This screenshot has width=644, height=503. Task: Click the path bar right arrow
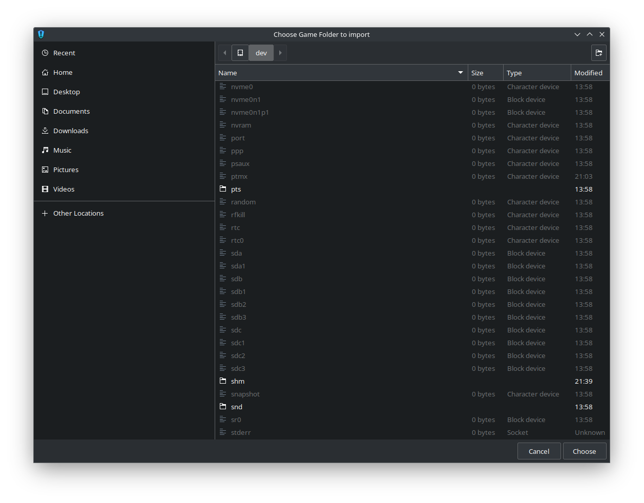280,53
